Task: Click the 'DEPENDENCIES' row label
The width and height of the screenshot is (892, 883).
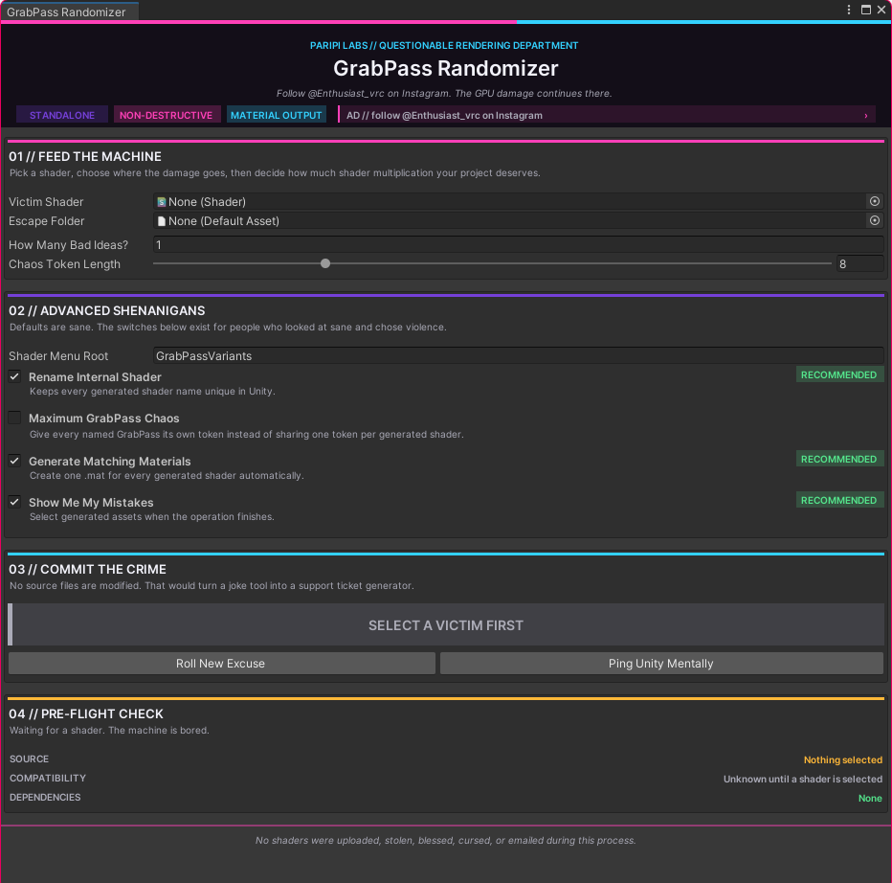Action: click(45, 798)
